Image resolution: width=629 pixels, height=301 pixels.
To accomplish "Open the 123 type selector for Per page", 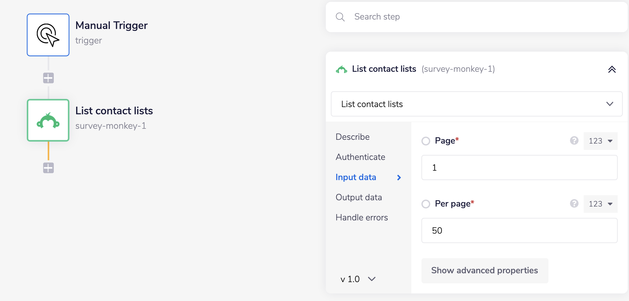I will point(600,204).
